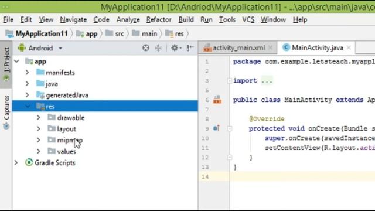Close the activity_main.xml tab
375x211 pixels.
(x=270, y=48)
